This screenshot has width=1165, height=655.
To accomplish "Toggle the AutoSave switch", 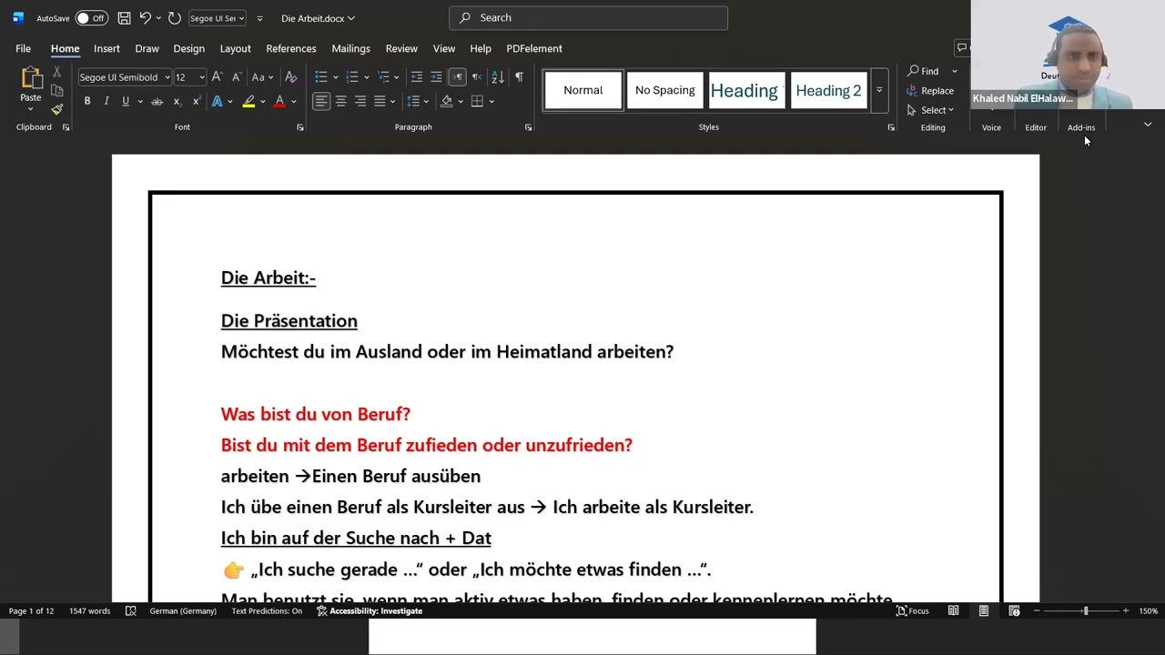I will [x=91, y=18].
